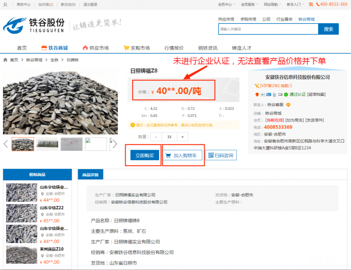Click the previous thumbnail arrow in gallery
This screenshot has width=351, height=270.
[6, 144]
